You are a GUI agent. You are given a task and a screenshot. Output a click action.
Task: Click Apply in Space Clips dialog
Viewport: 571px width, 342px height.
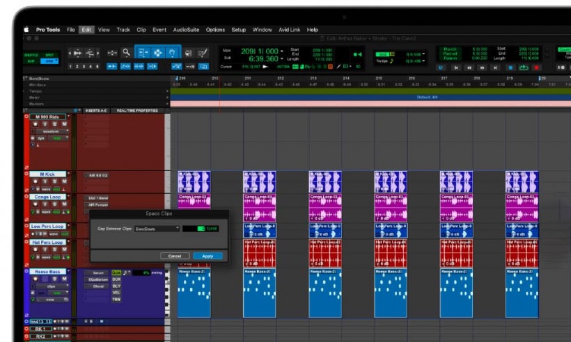click(208, 256)
